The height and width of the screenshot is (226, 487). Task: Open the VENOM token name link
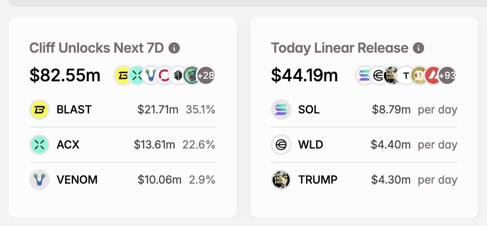pyautogui.click(x=77, y=180)
